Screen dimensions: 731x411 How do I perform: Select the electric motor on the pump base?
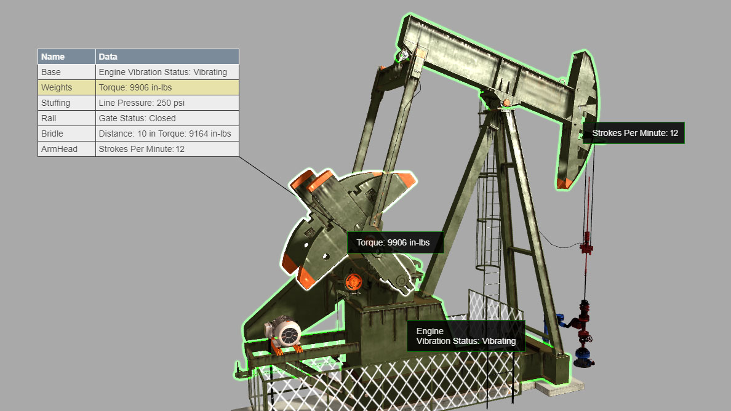click(284, 333)
